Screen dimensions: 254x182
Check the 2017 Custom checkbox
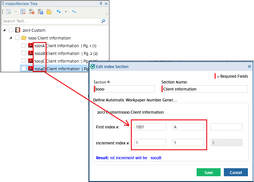pyautogui.click(x=11, y=30)
